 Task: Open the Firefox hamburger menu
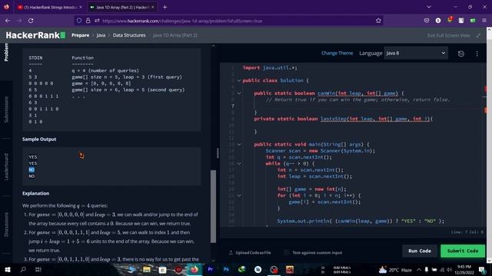click(484, 21)
